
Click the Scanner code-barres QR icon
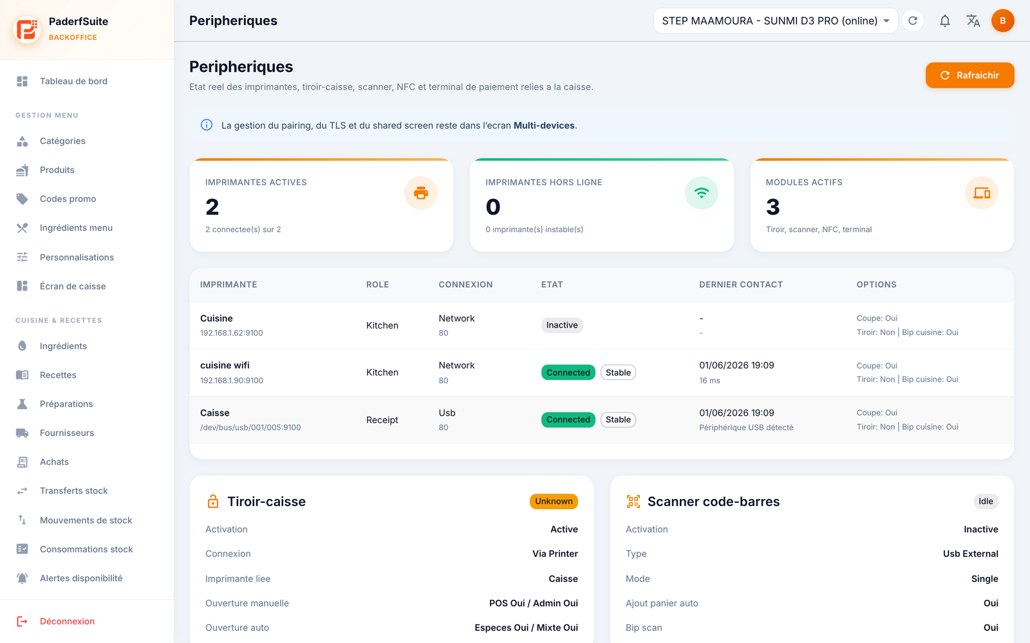tap(633, 502)
